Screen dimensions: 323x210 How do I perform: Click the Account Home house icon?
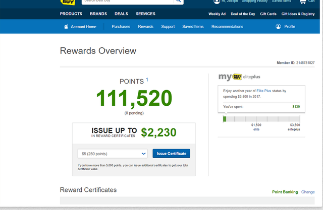point(66,27)
